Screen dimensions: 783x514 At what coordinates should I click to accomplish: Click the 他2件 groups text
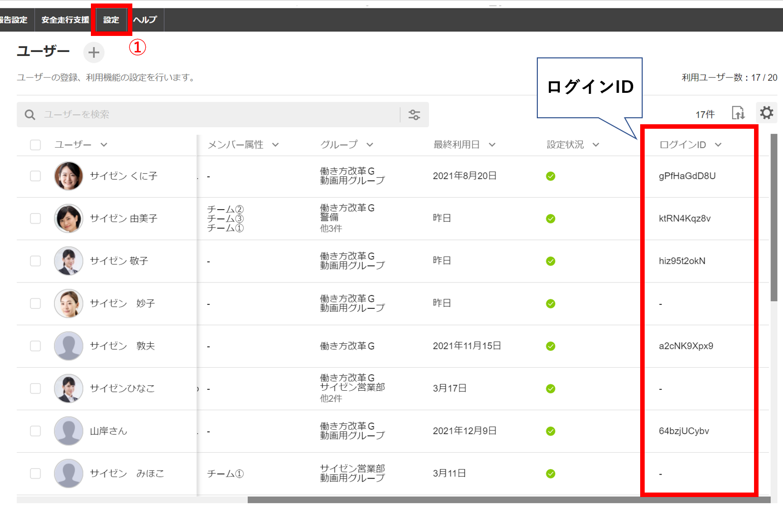tap(331, 399)
